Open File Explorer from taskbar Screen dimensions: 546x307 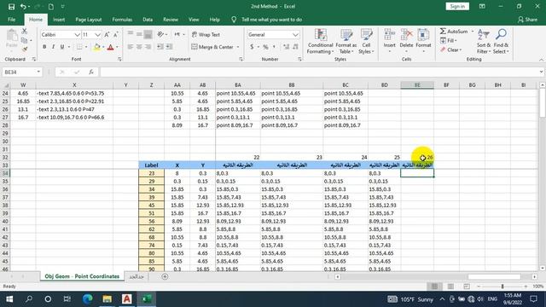[107, 299]
